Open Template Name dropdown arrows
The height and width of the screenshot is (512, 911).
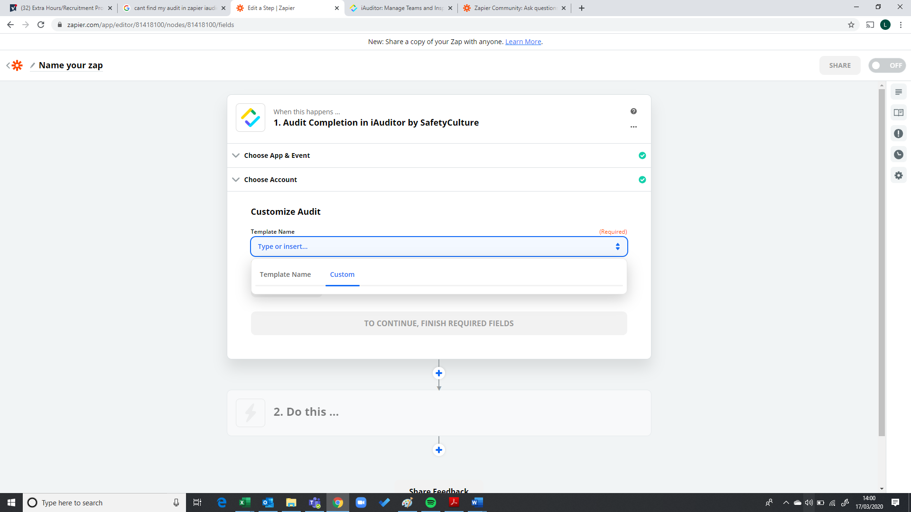(617, 247)
